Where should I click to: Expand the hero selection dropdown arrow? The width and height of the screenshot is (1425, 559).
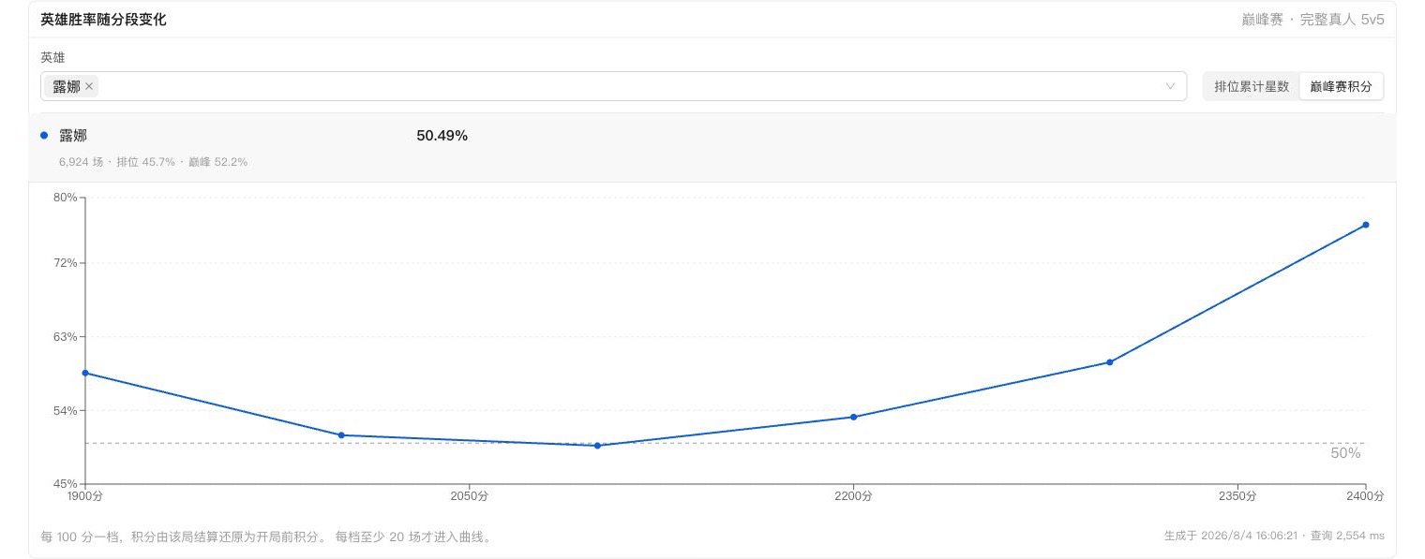[x=1170, y=86]
